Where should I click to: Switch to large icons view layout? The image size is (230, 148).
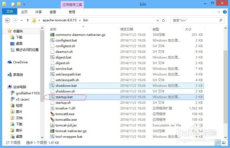pos(224,143)
